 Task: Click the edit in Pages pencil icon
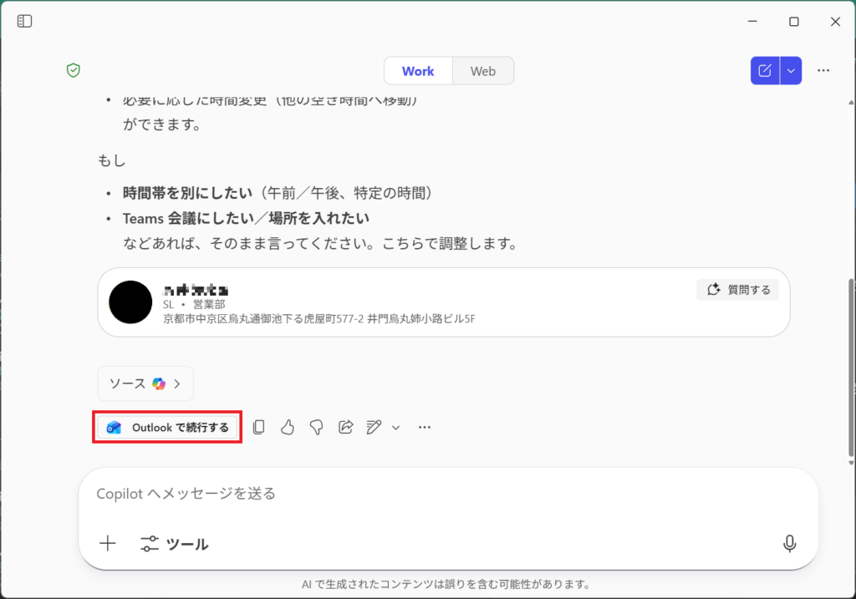pos(374,427)
